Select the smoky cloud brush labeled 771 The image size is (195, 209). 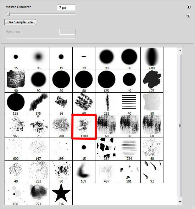[39, 194]
